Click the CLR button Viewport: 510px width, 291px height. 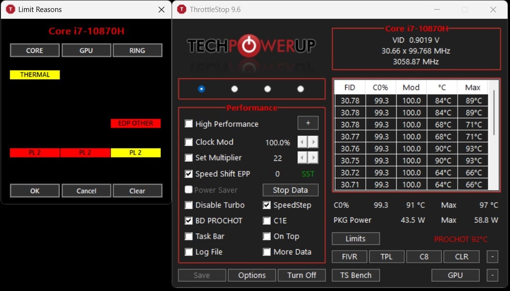pyautogui.click(x=461, y=256)
